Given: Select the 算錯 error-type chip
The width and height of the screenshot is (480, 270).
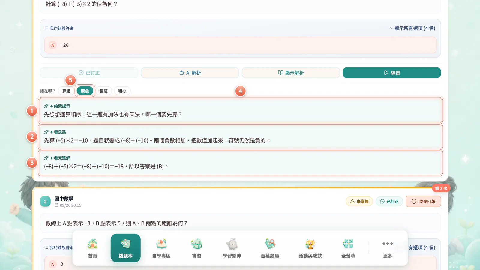Looking at the screenshot, I should tap(66, 91).
